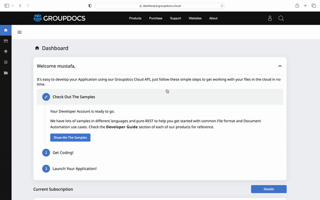
Task: Click the Safari sidebar toggle icon
Action: pyautogui.click(x=7, y=6)
